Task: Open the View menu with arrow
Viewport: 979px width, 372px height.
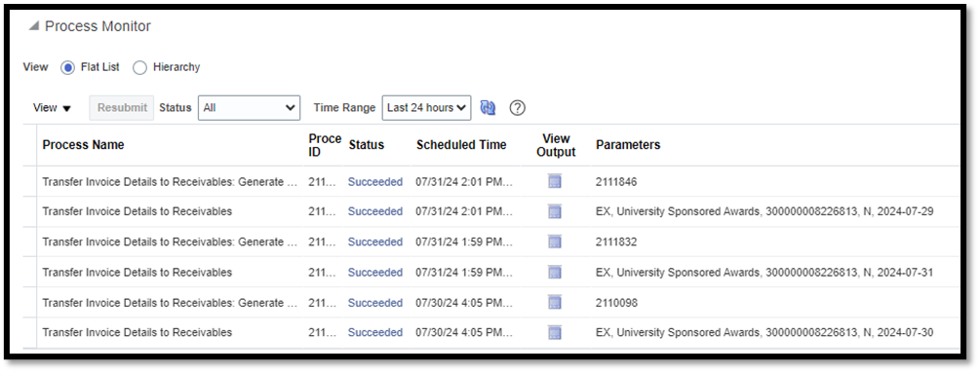Action: click(x=52, y=108)
